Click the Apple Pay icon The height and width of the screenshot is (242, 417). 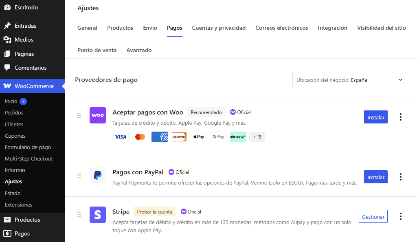click(199, 137)
